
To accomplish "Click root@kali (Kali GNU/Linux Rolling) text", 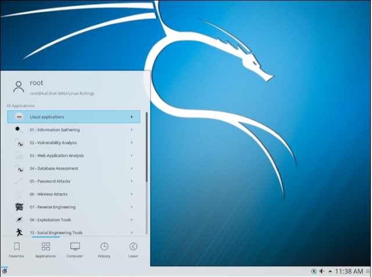I will coord(62,93).
